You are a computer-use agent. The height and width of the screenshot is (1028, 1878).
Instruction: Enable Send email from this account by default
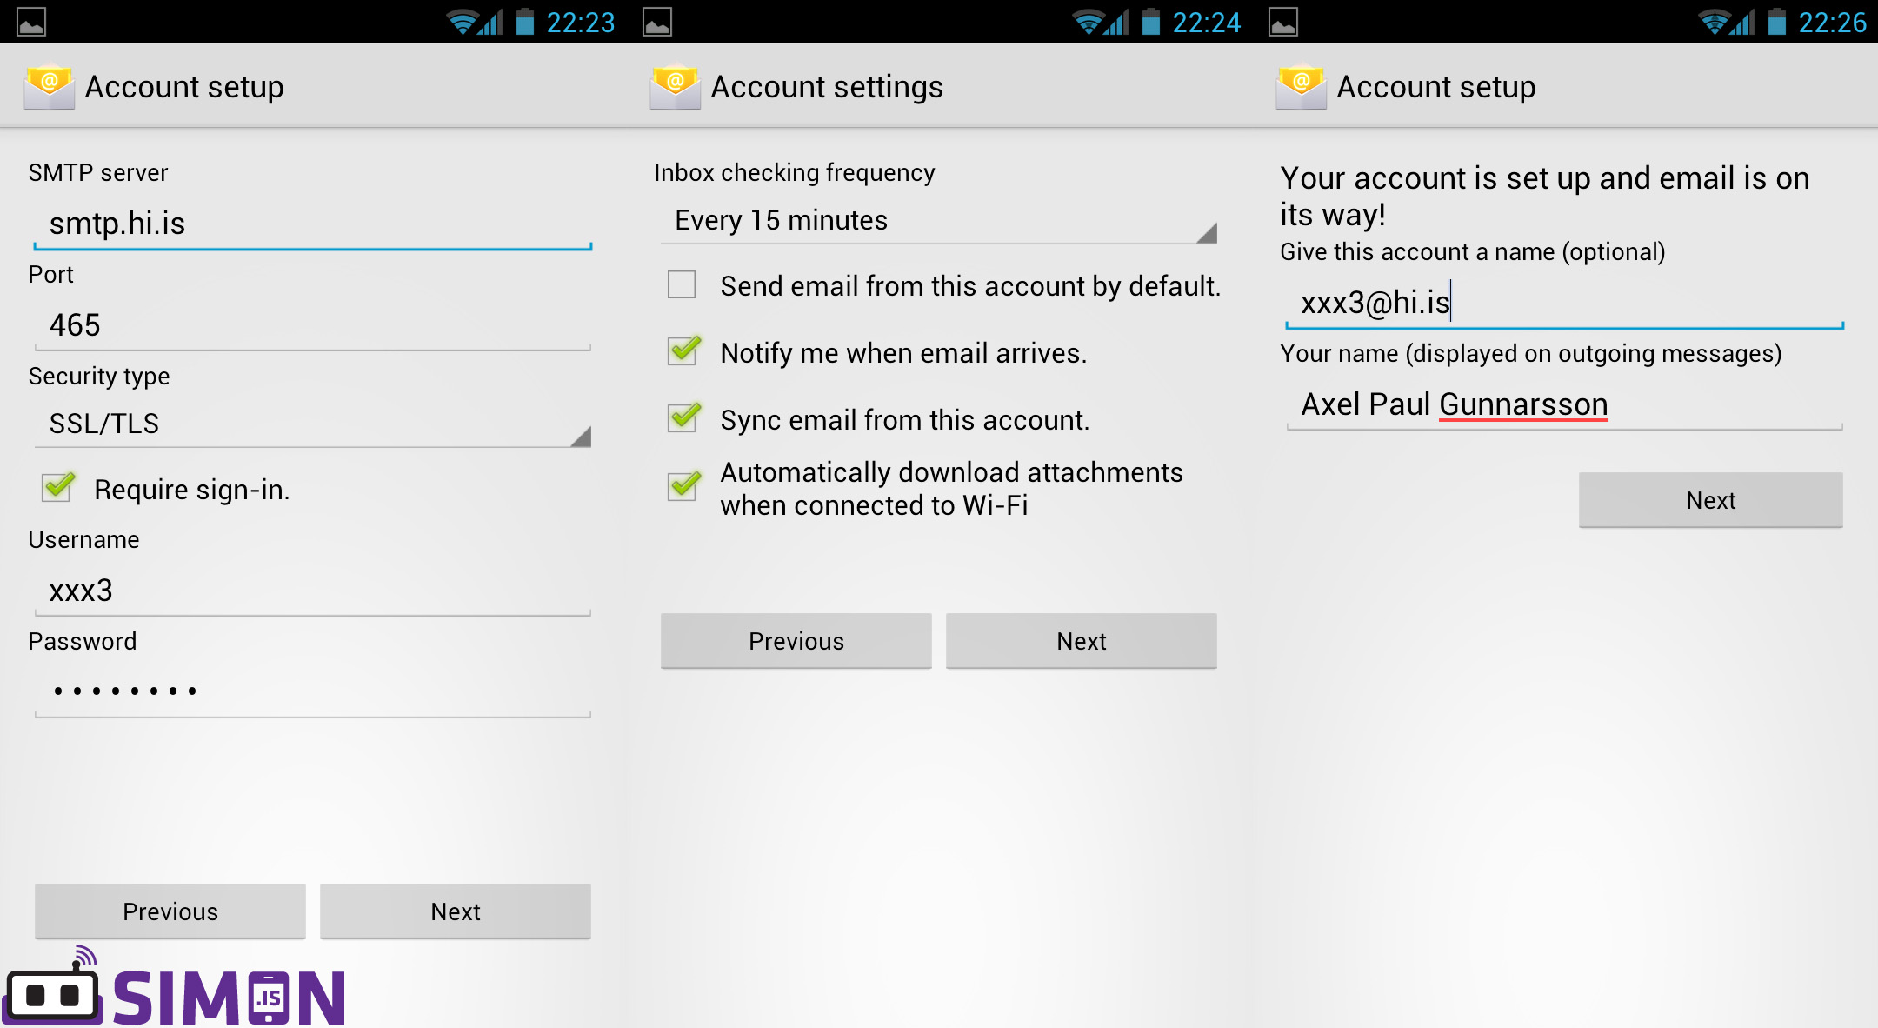coord(682,284)
